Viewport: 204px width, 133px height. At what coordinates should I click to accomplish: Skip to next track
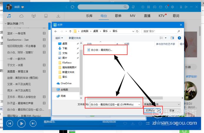point(33,123)
